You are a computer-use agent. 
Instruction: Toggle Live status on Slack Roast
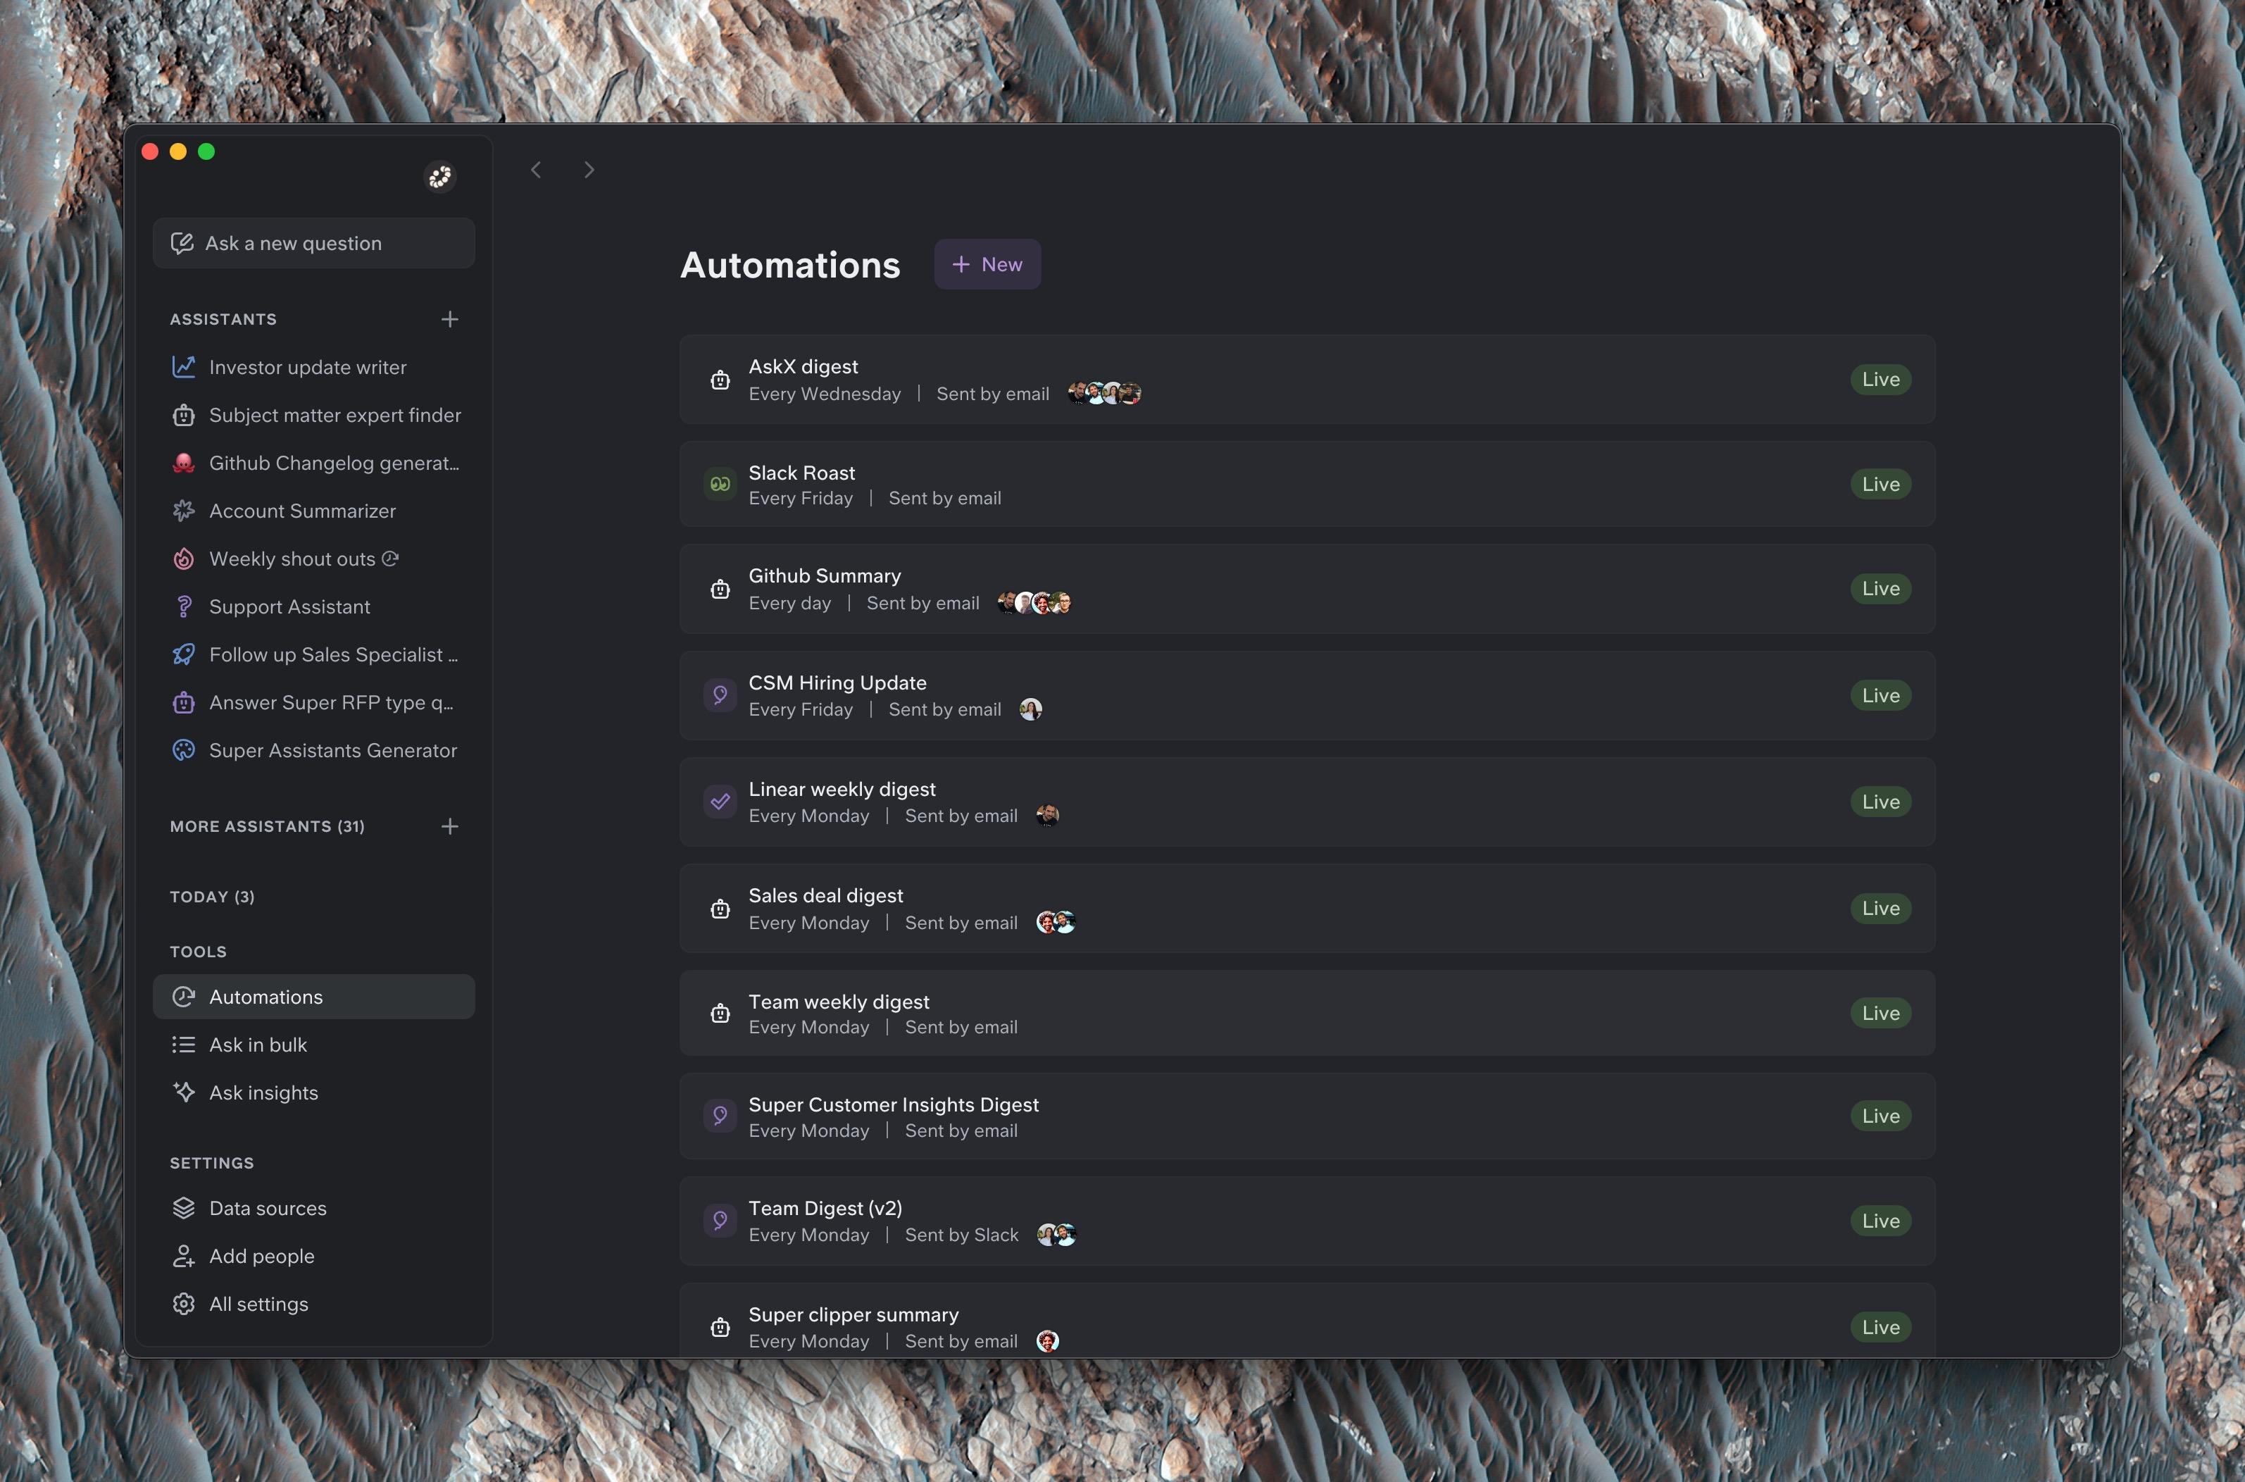pos(1880,484)
